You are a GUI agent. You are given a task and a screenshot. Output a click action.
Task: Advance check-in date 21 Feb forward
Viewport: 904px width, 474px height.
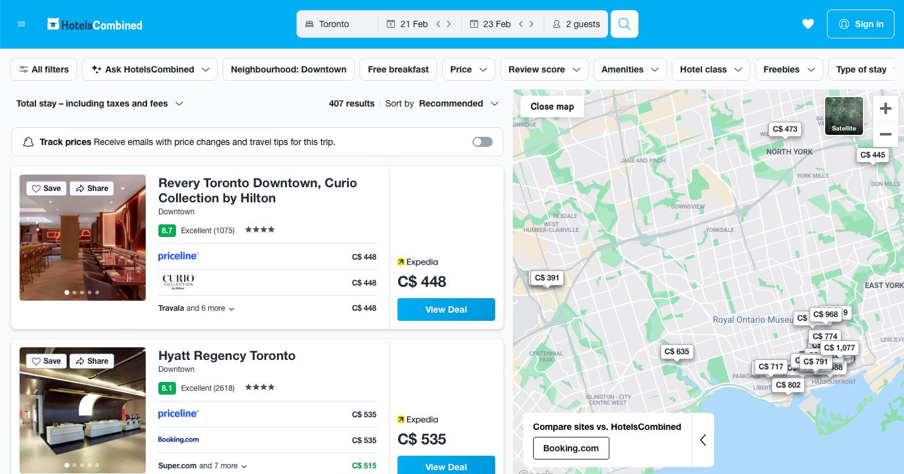click(449, 24)
